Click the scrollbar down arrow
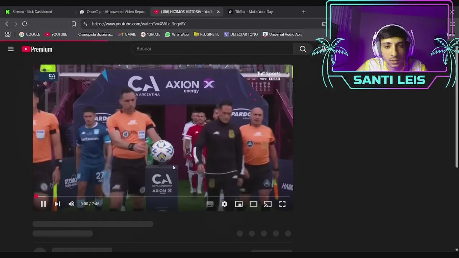This screenshot has height=258, width=459. (x=456, y=250)
